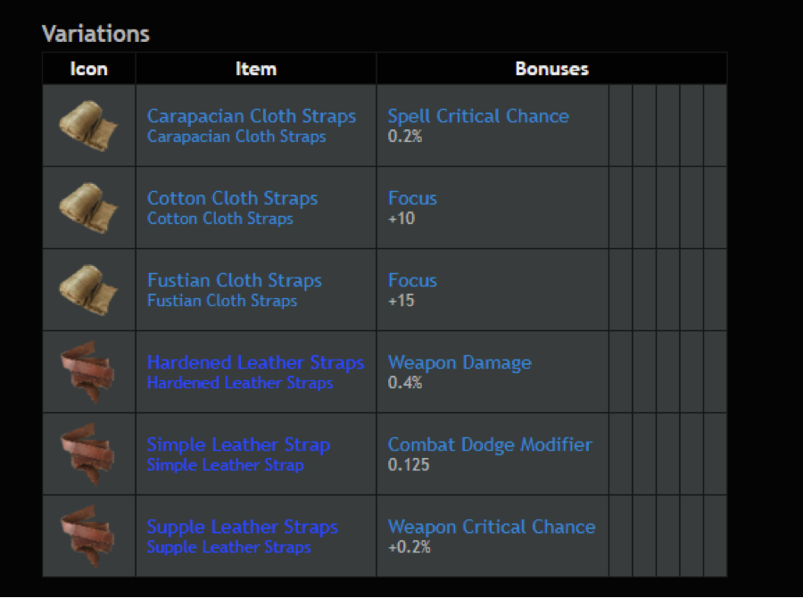The width and height of the screenshot is (803, 598).
Task: Click the Bonuses column header
Action: coord(551,69)
